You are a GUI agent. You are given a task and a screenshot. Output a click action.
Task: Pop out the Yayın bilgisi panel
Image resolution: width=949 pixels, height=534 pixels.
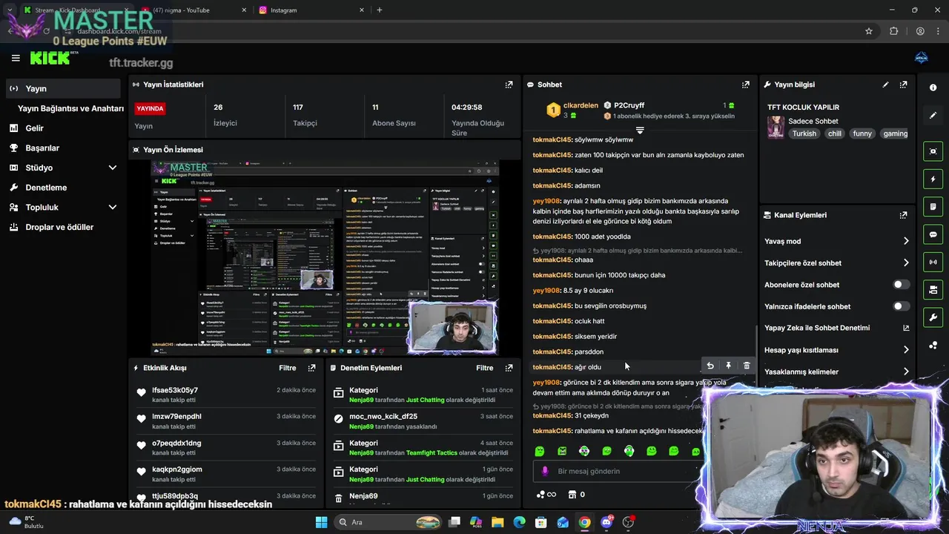pos(903,85)
